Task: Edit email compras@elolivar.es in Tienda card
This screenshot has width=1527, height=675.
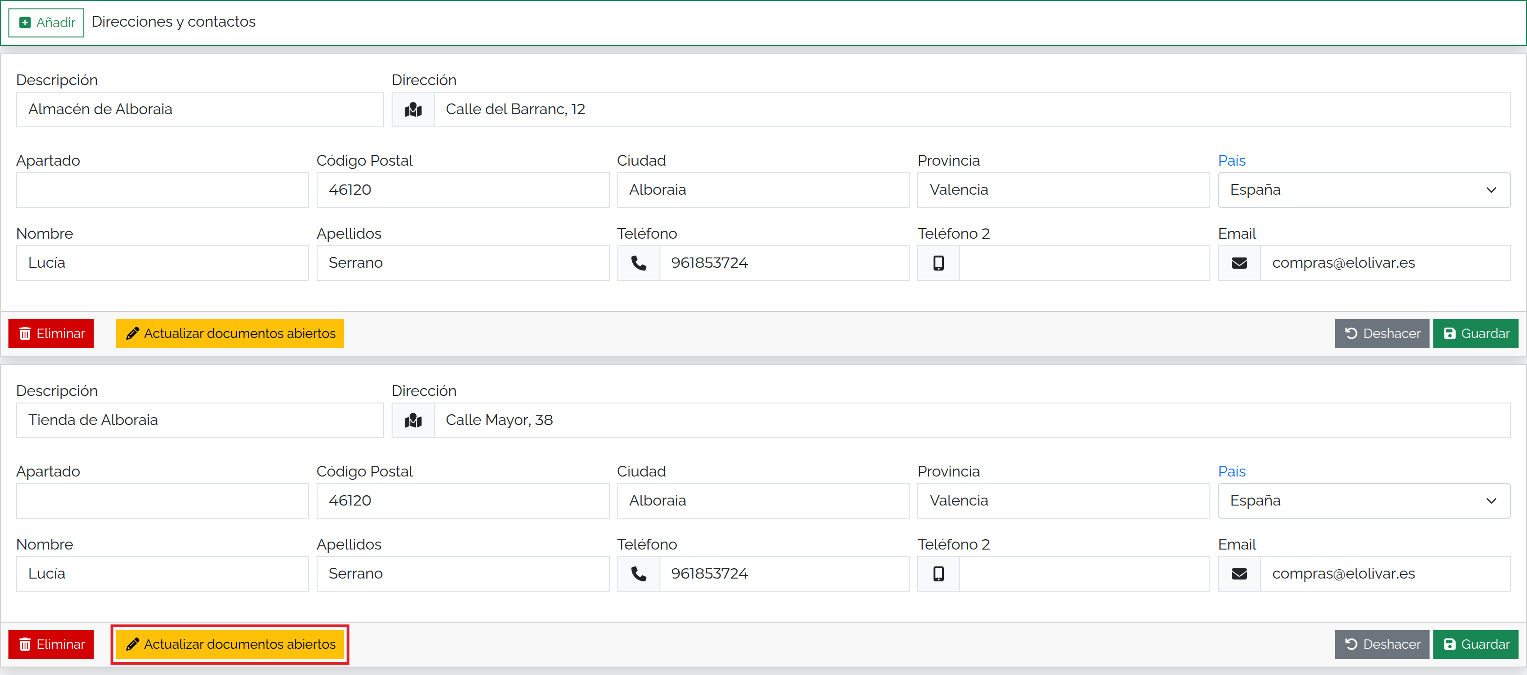Action: pos(1386,574)
